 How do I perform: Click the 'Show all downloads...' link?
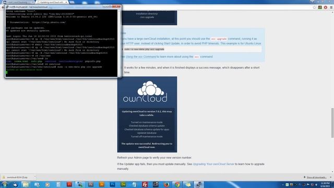(x=316, y=178)
